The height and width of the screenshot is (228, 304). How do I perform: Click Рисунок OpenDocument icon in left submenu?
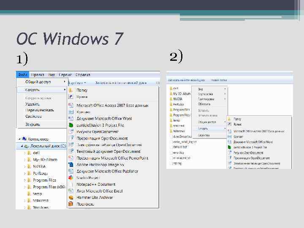[71, 132]
